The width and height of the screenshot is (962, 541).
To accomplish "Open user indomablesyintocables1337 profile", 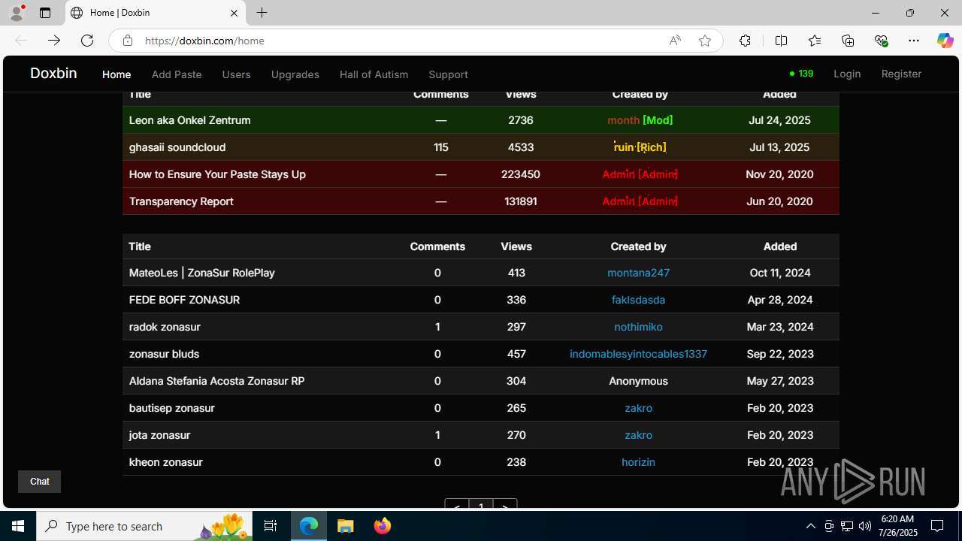I will pyautogui.click(x=638, y=354).
